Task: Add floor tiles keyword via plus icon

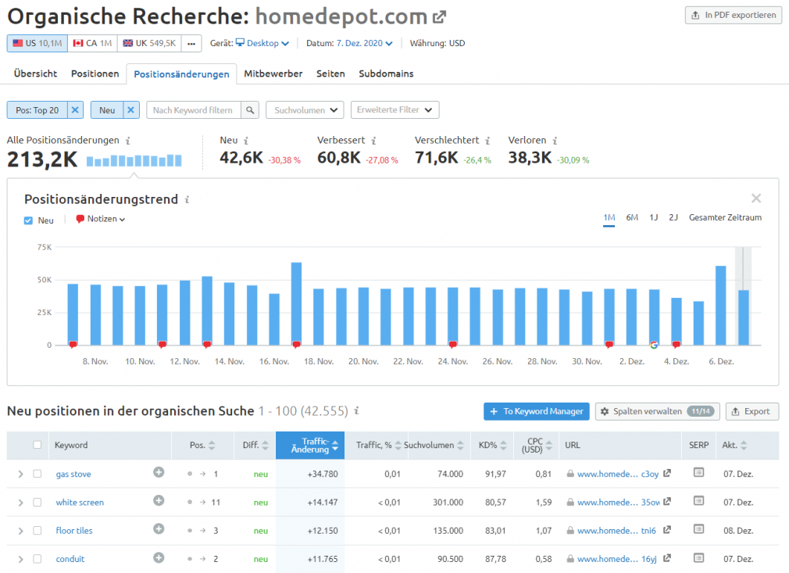Action: coord(159,528)
